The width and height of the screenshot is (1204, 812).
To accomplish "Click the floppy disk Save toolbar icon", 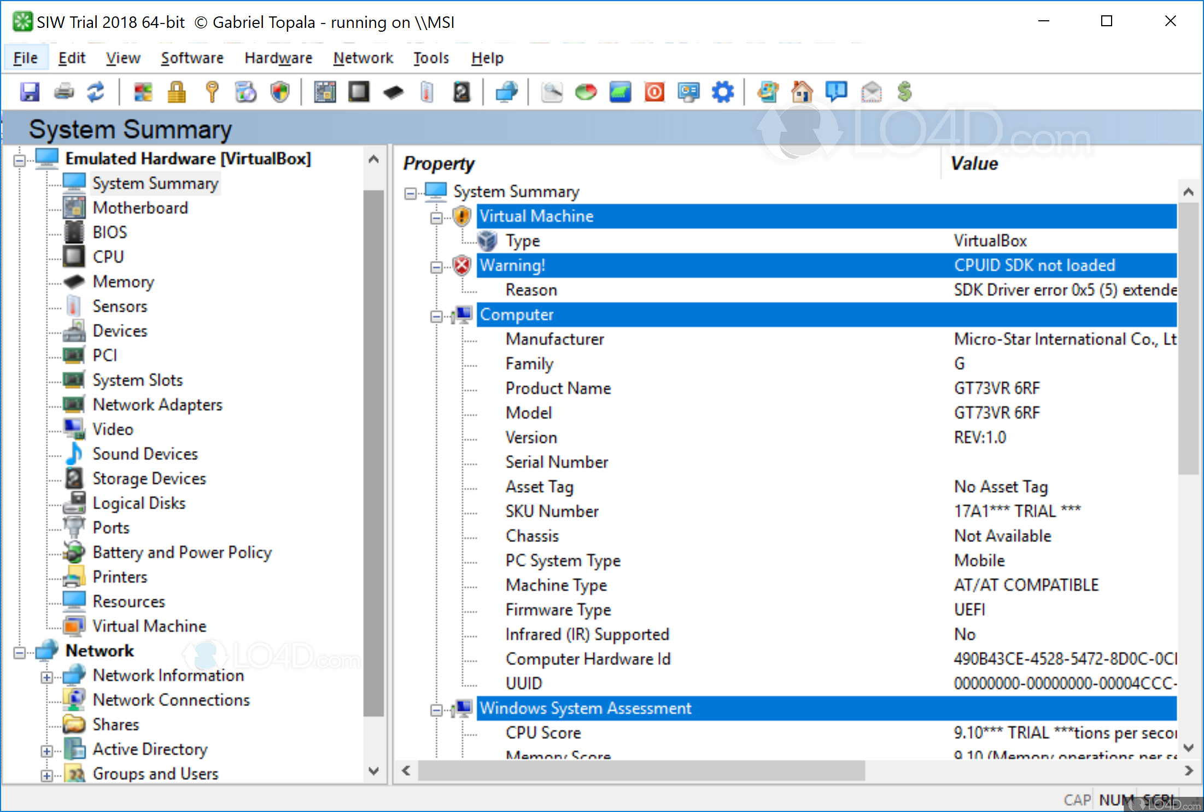I will (30, 92).
